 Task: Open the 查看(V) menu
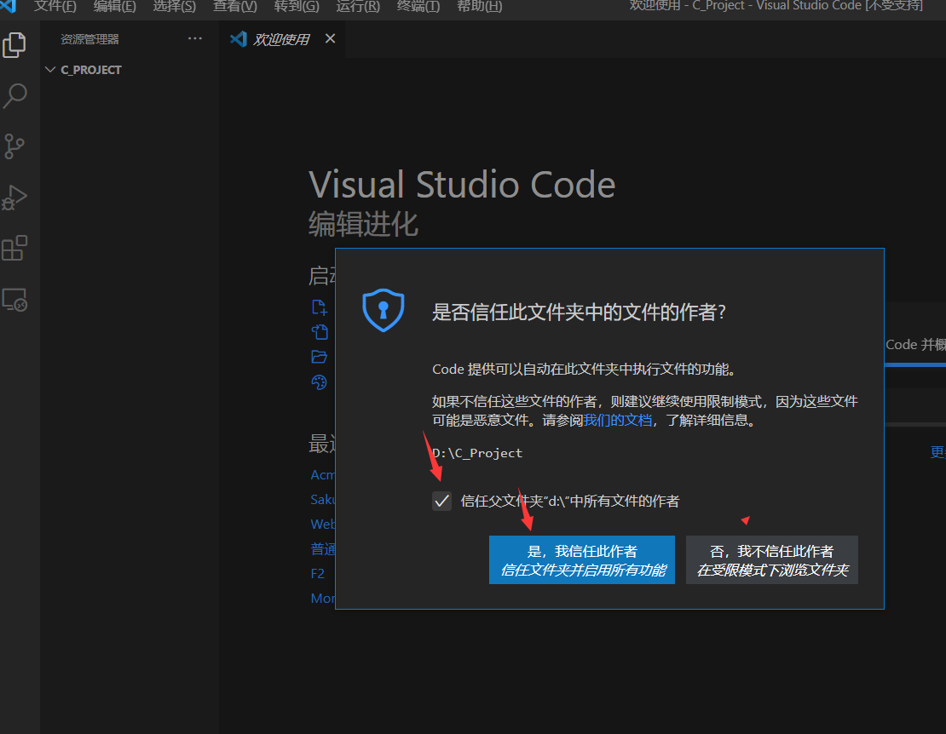click(235, 7)
